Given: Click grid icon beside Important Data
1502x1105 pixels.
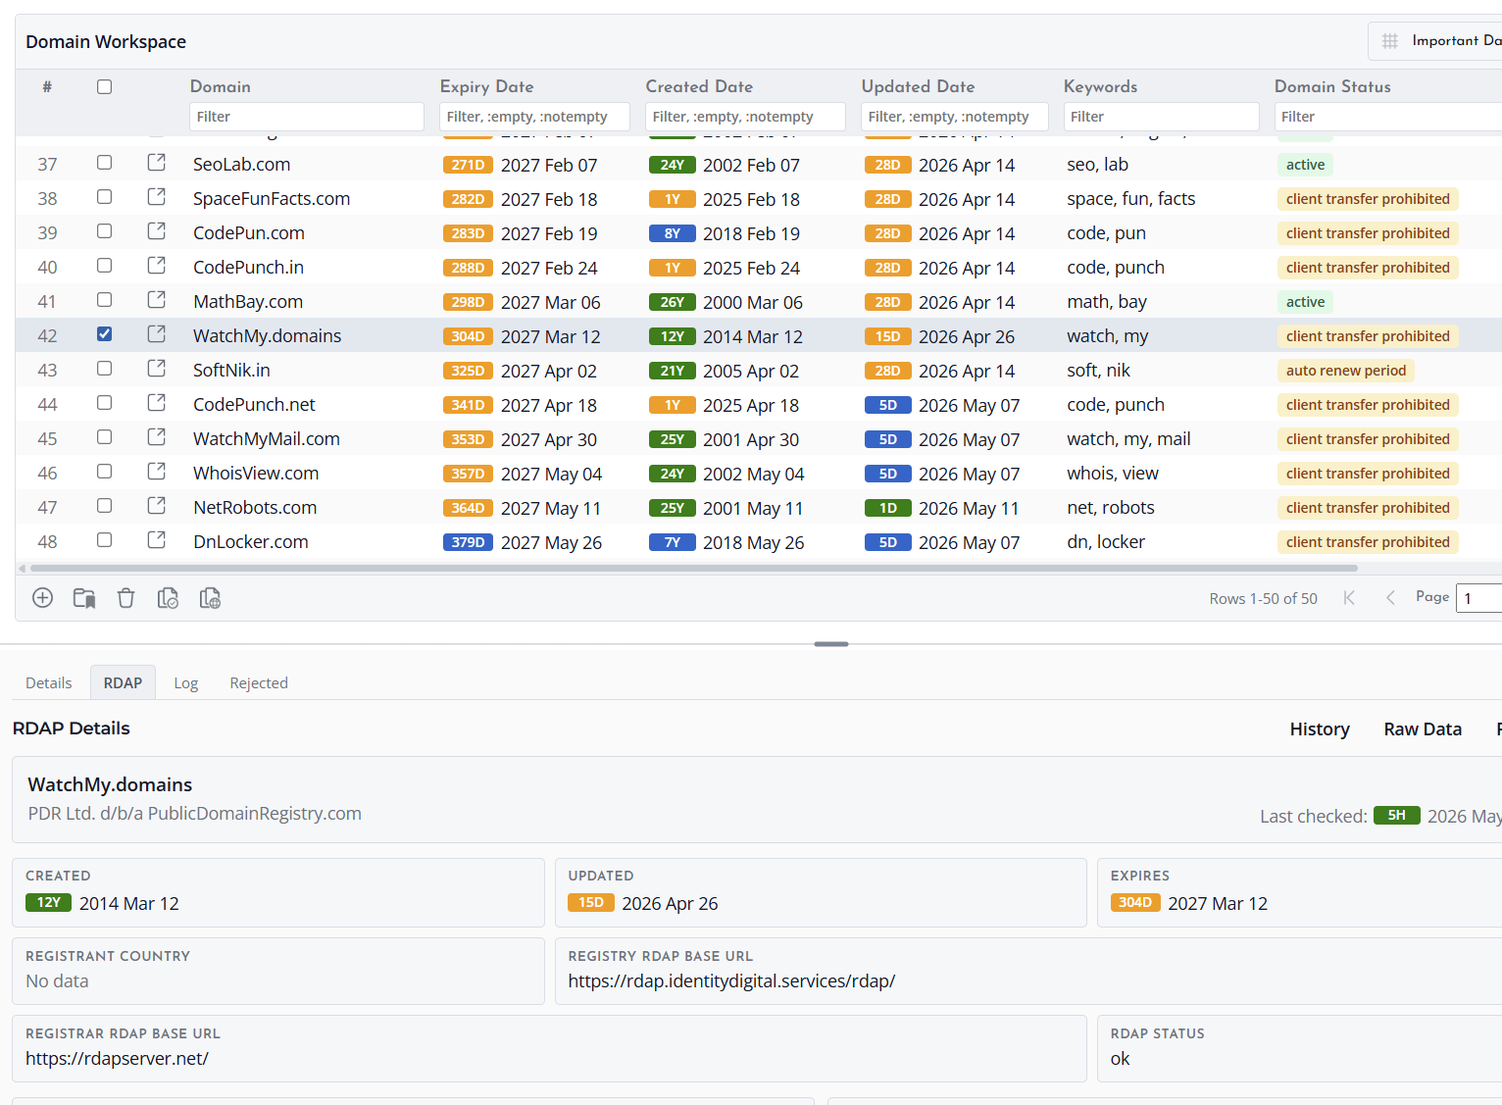Looking at the screenshot, I should (x=1390, y=41).
